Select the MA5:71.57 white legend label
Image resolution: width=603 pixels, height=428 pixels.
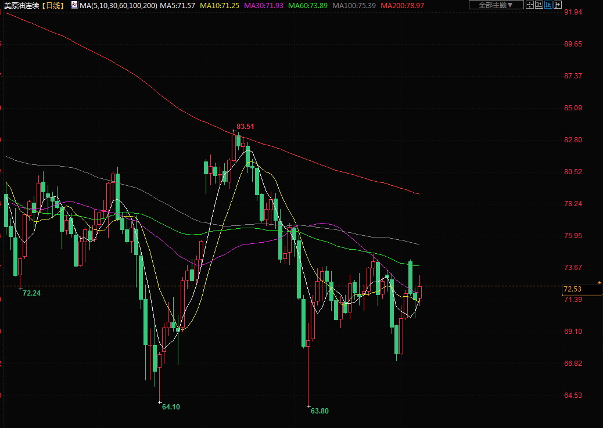pos(177,5)
